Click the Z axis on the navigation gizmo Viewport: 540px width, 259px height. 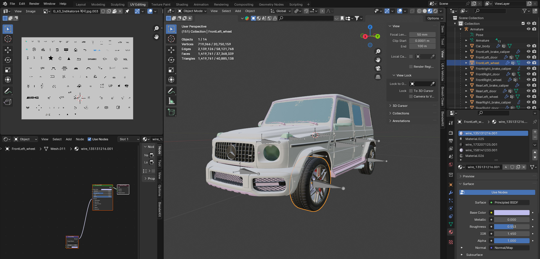tap(370, 27)
